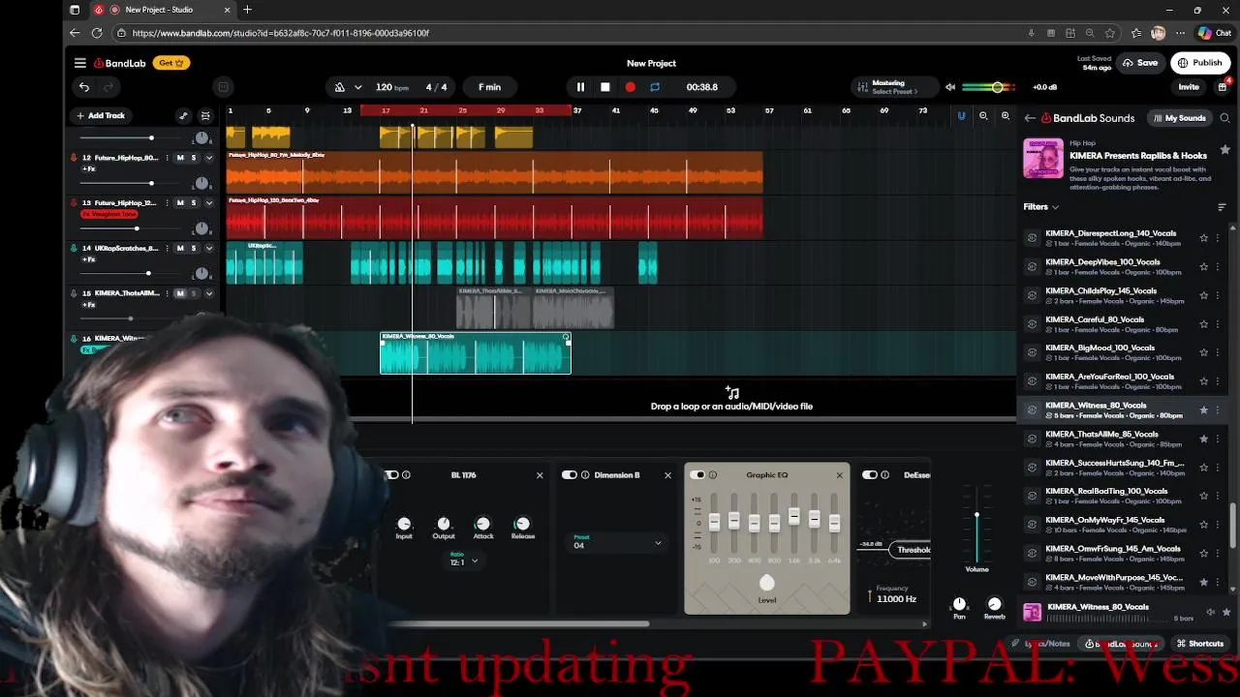
Task: Open the automation icon next to Add Track
Action: (183, 116)
